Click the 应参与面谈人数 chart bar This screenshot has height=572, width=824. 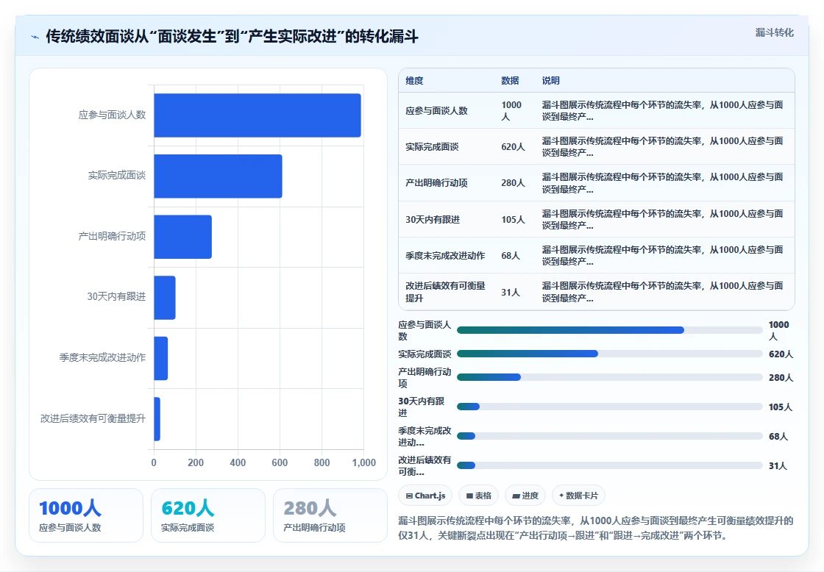pos(257,115)
